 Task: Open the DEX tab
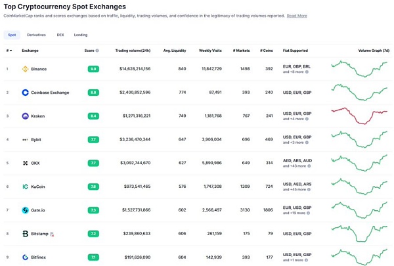(60, 34)
